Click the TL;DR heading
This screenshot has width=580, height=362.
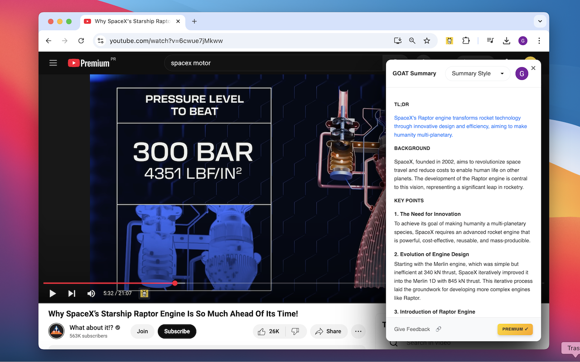coord(401,105)
